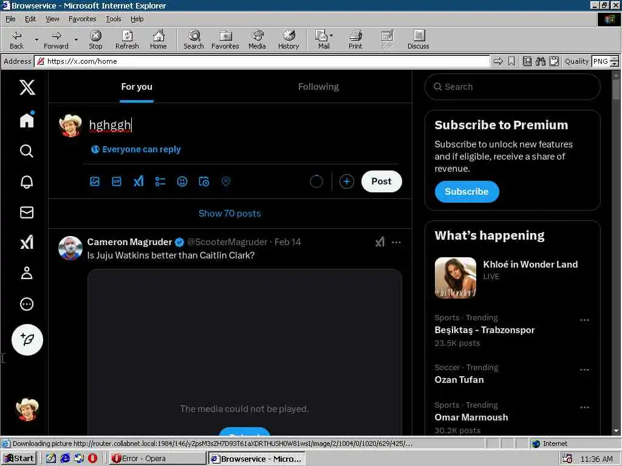Open Ozan Tufan trending topic
This screenshot has width=622, height=466.
tap(459, 380)
